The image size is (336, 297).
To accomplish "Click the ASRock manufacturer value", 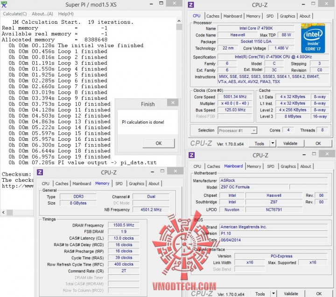I will pos(273,180).
